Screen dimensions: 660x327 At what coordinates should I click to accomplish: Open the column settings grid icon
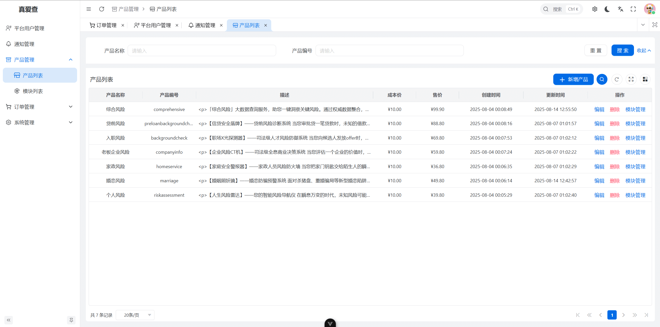[645, 79]
